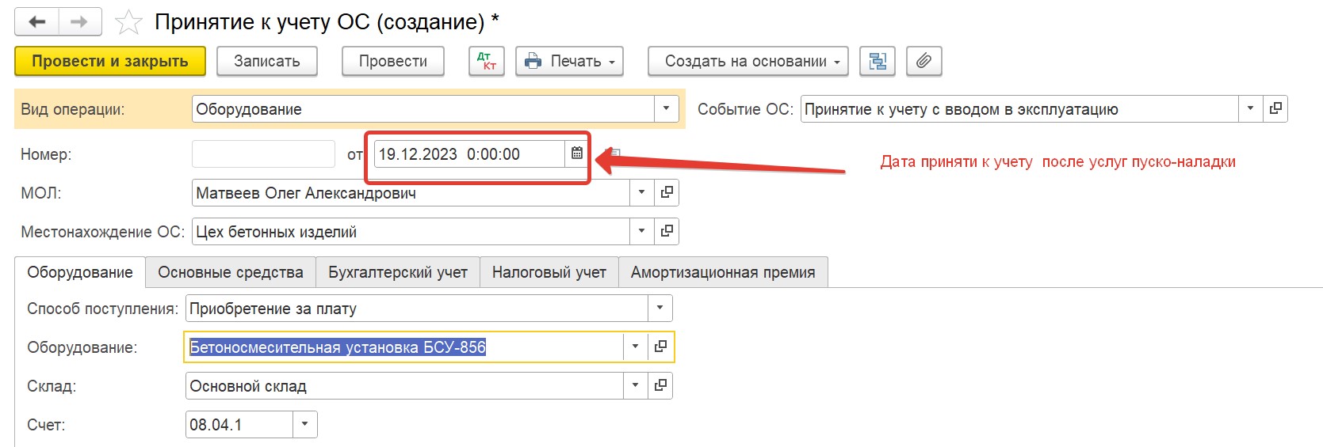The height and width of the screenshot is (447, 1323).
Task: Switch to Бухгалтерский учет tab
Action: (x=398, y=272)
